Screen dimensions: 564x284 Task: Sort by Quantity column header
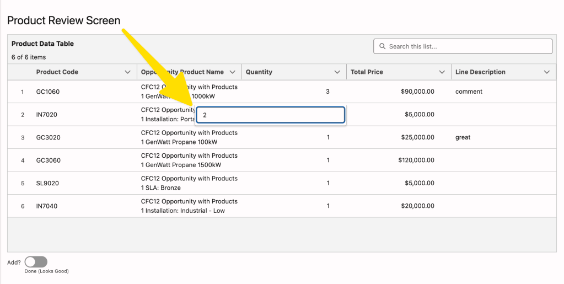tap(259, 72)
